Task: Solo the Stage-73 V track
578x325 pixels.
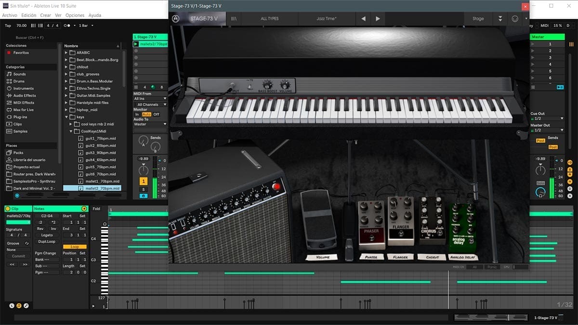Action: (x=144, y=190)
